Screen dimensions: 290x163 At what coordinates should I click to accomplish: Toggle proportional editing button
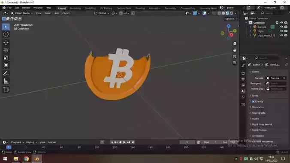click(133, 13)
